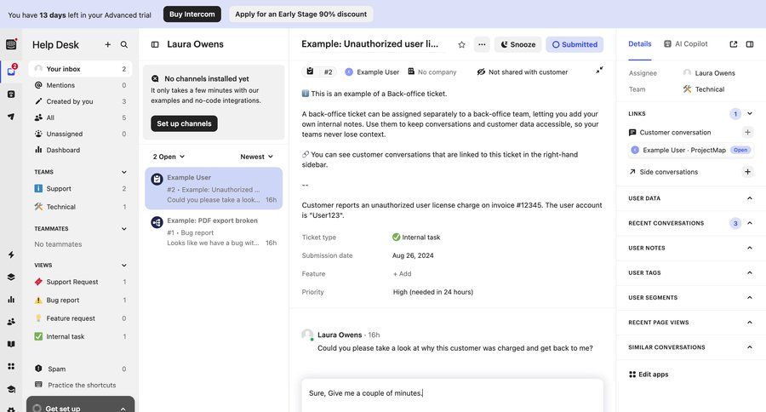Viewport: 766px width, 412px height.
Task: Click the Submitted status button
Action: 574,44
